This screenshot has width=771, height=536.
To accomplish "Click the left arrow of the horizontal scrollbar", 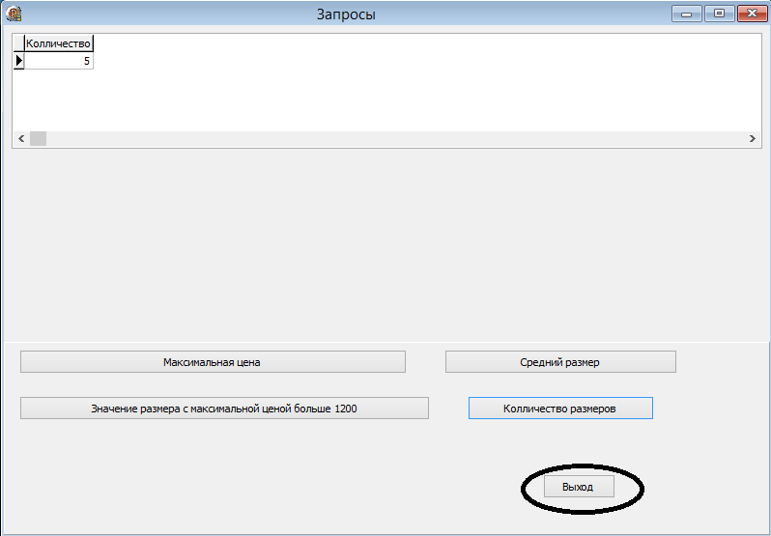I will tap(21, 138).
